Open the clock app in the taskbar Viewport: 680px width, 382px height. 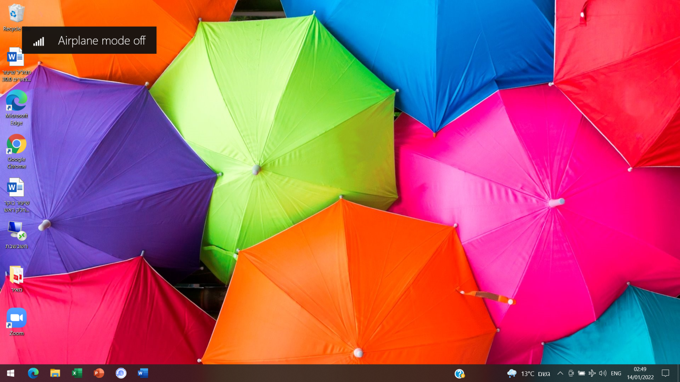(121, 373)
